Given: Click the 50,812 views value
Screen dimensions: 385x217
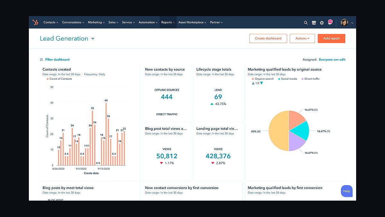Looking at the screenshot, I should coord(167,156).
